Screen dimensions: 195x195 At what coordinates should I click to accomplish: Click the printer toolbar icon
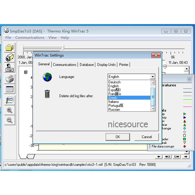[x=10, y=79]
